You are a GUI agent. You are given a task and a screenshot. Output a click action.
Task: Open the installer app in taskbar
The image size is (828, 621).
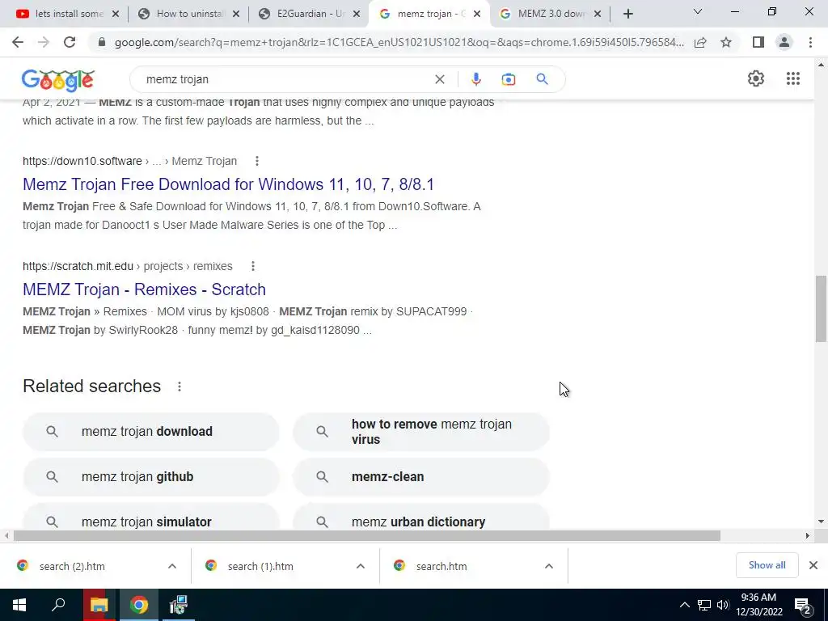click(179, 605)
